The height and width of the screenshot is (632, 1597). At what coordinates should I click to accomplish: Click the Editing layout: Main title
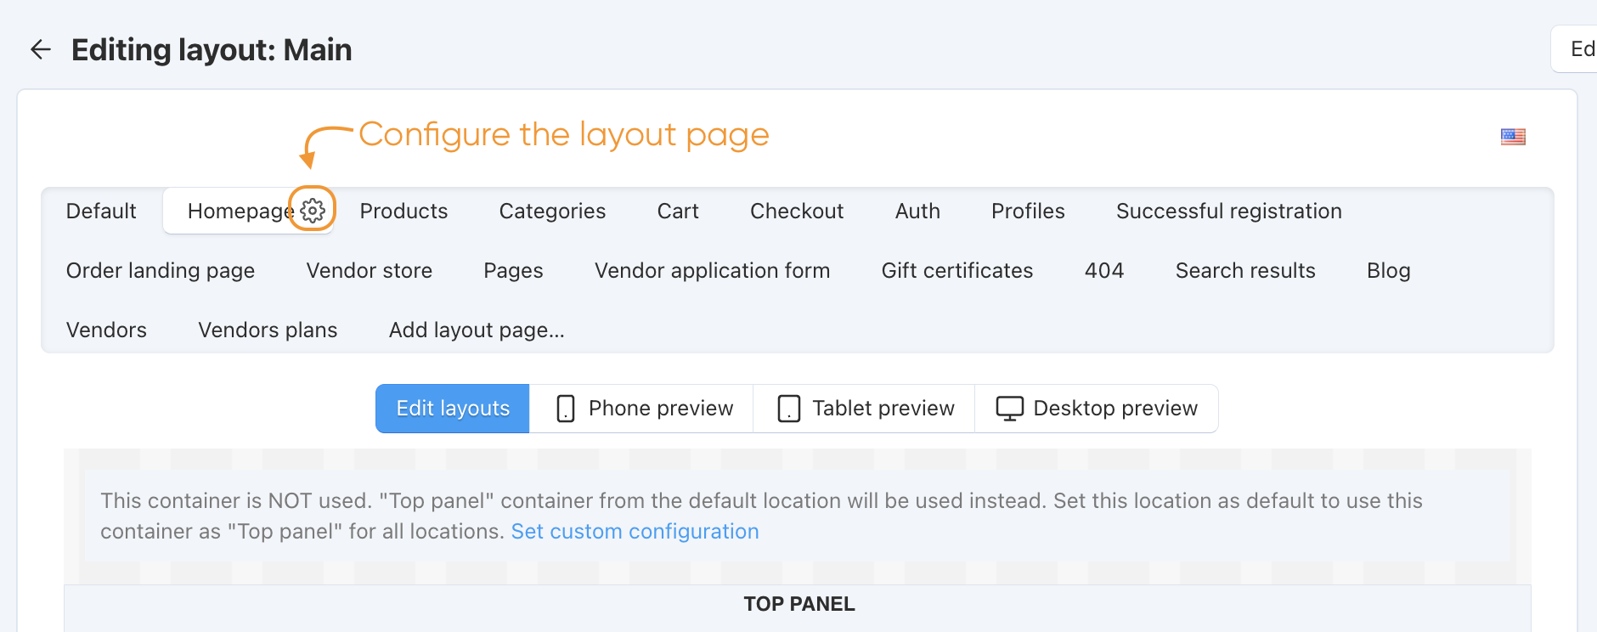point(212,49)
